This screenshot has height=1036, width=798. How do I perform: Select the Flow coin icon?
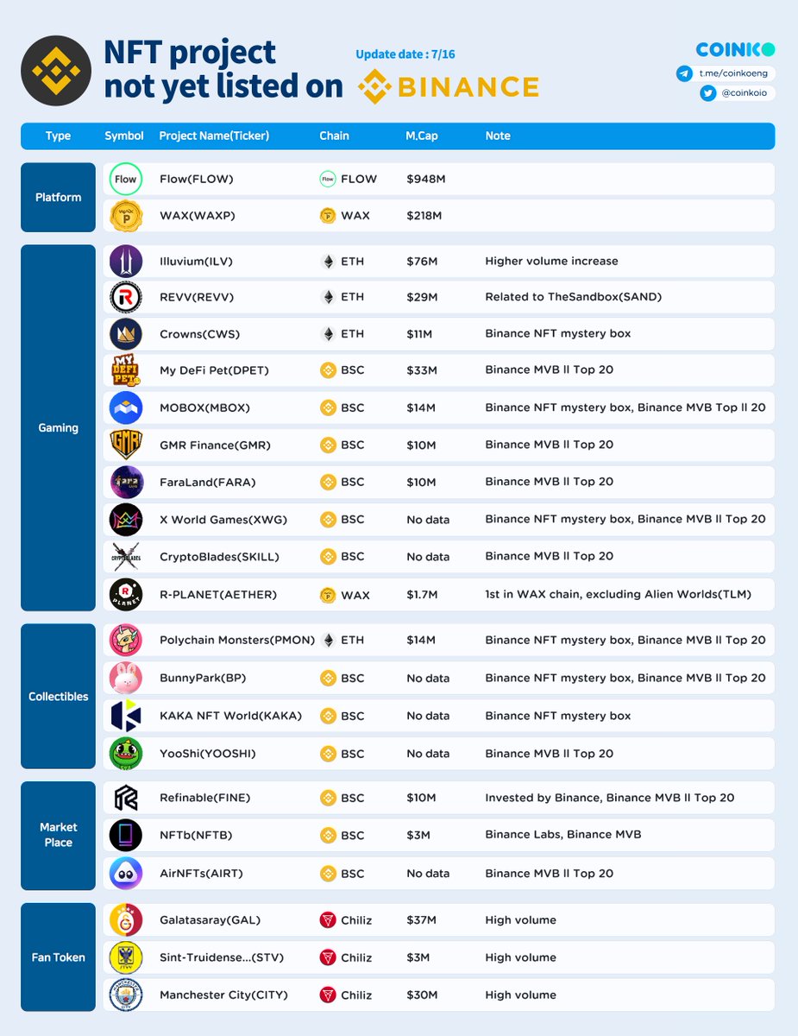[x=126, y=179]
